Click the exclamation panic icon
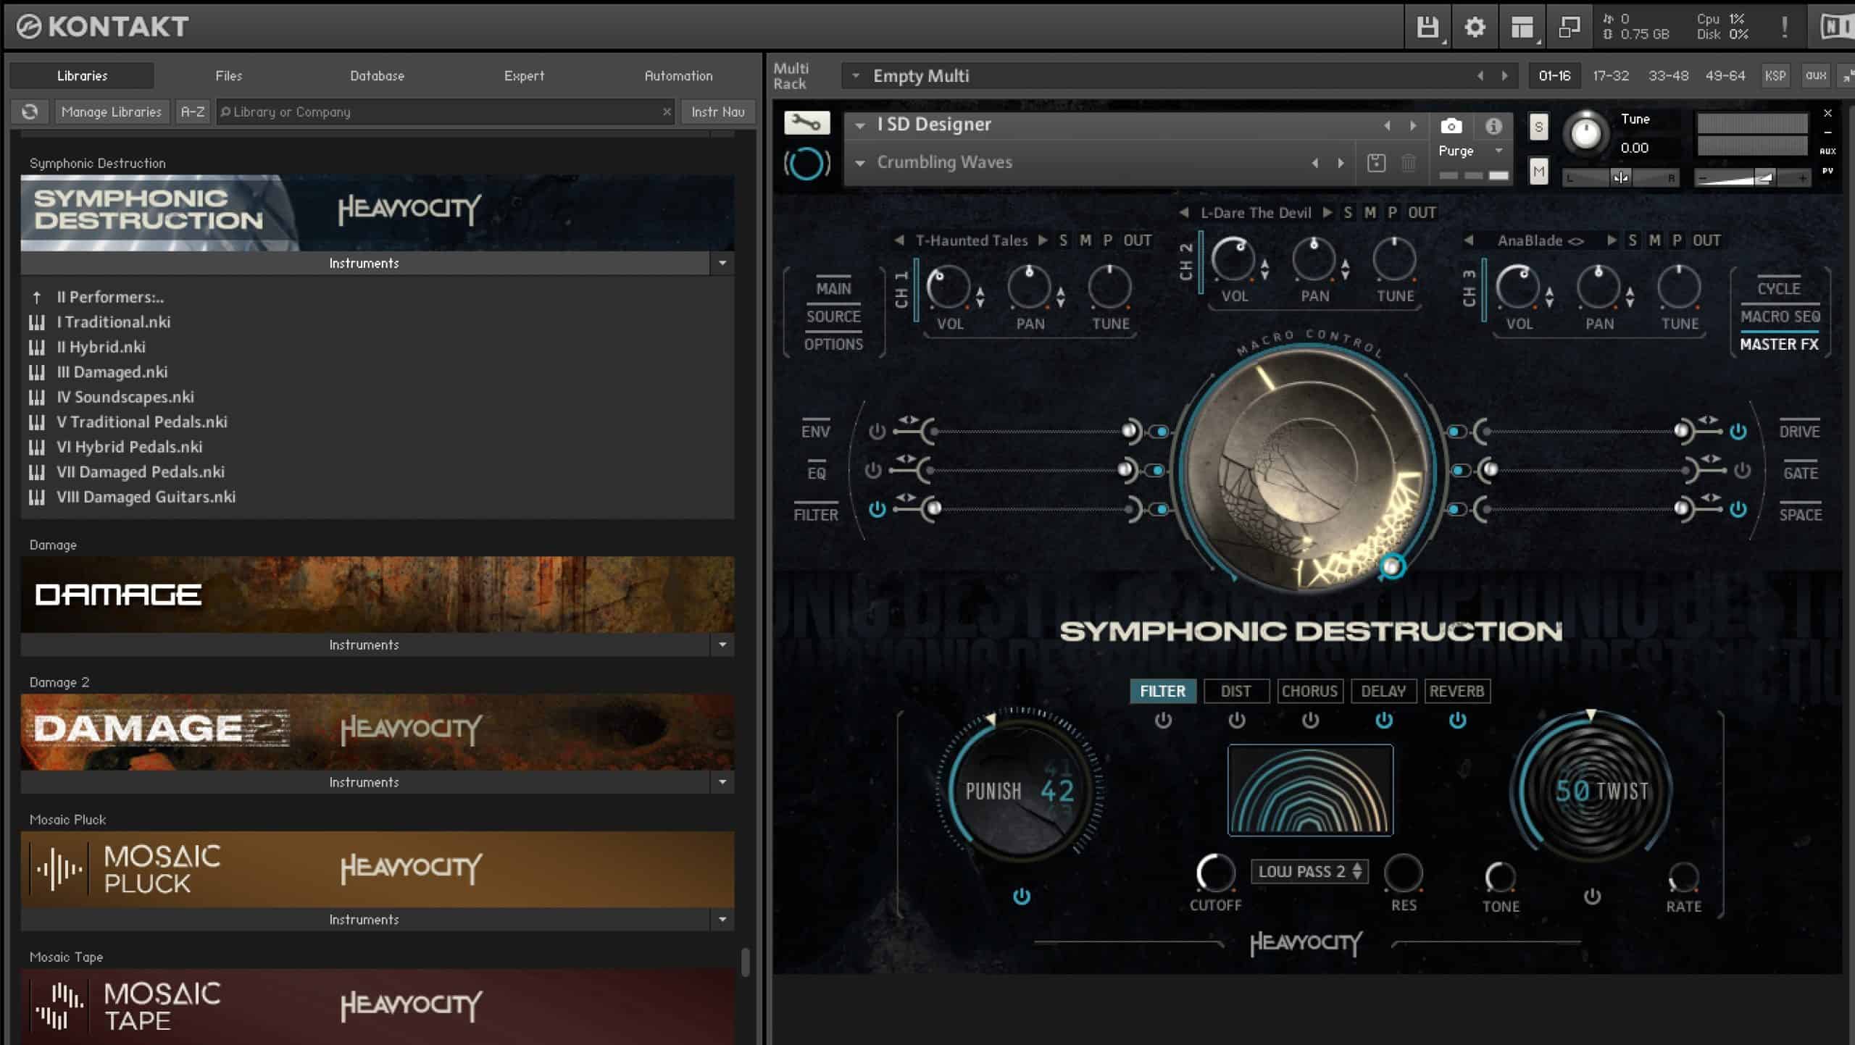The height and width of the screenshot is (1045, 1855). pyautogui.click(x=1784, y=28)
